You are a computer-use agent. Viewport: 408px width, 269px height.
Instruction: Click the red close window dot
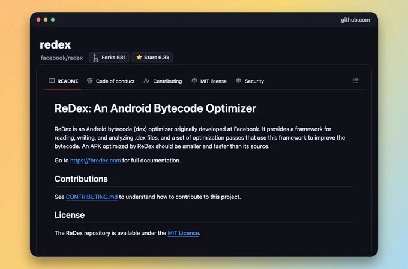click(x=38, y=20)
